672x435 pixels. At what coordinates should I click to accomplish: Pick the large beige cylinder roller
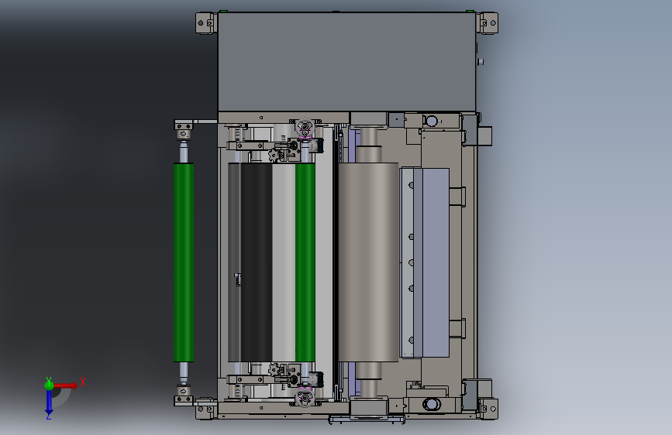[368, 262]
